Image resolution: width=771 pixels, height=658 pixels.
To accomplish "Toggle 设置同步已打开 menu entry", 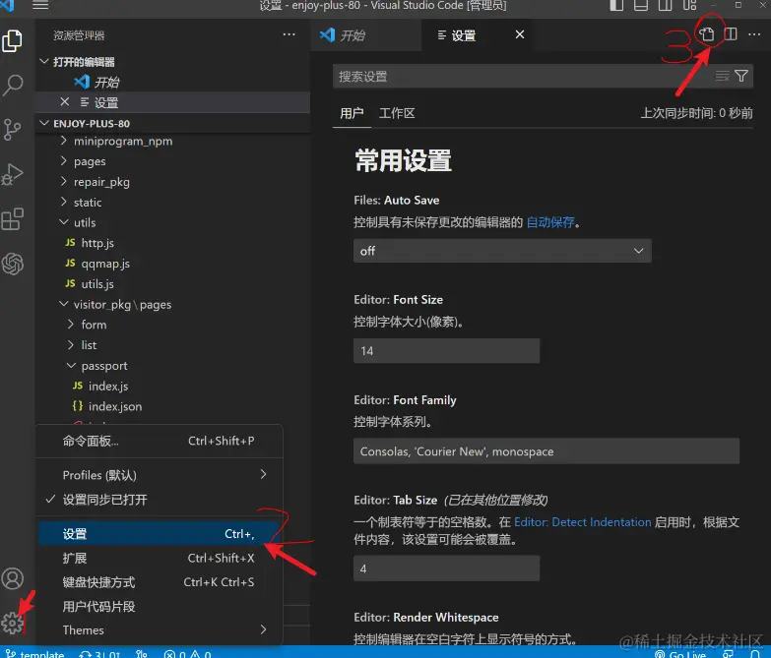I will (x=161, y=500).
